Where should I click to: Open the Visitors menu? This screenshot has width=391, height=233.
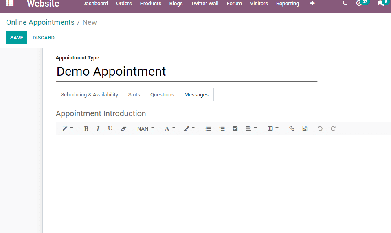coord(259,4)
